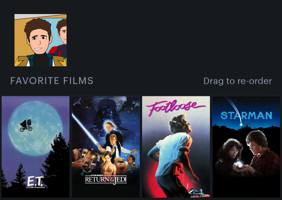
Task: Select the E.T. film poster
Action: click(35, 147)
